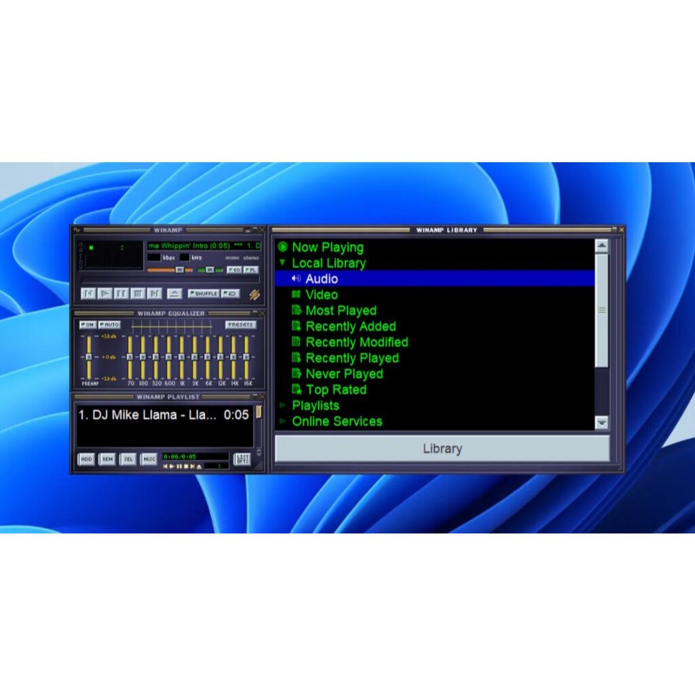Open the LIST OPTS menu
This screenshot has height=695, width=695.
click(x=242, y=459)
